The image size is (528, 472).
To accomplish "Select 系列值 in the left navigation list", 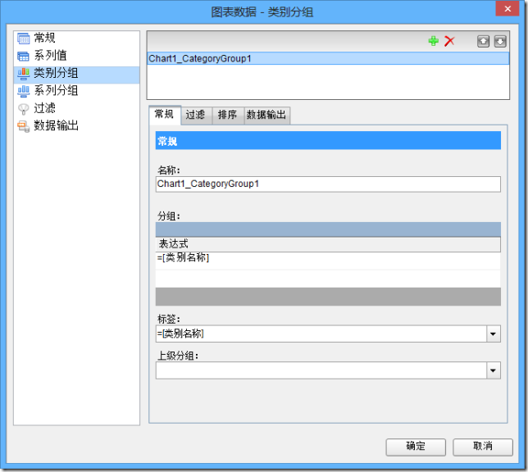I will tap(76, 56).
